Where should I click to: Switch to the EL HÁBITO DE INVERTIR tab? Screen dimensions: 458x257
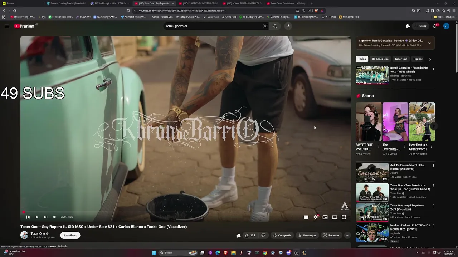[198, 4]
